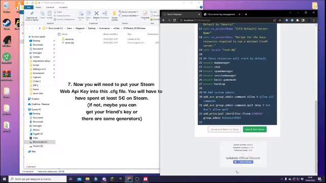Screen dimensions: 326x183
Task: Click Cancel and Return to Setup button
Action: [x=224, y=129]
